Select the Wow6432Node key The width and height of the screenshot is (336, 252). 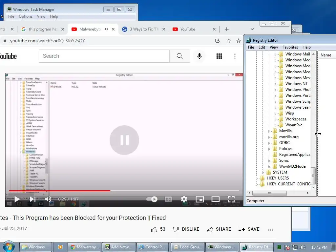(x=292, y=166)
